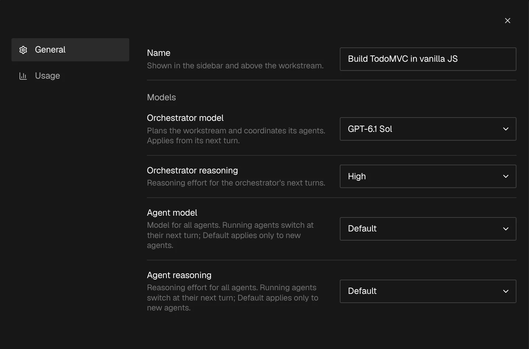
Task: Click the 'Orchestrator model' label text
Action: point(185,118)
